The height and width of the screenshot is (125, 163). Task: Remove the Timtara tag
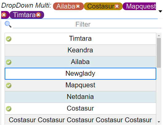[38, 15]
